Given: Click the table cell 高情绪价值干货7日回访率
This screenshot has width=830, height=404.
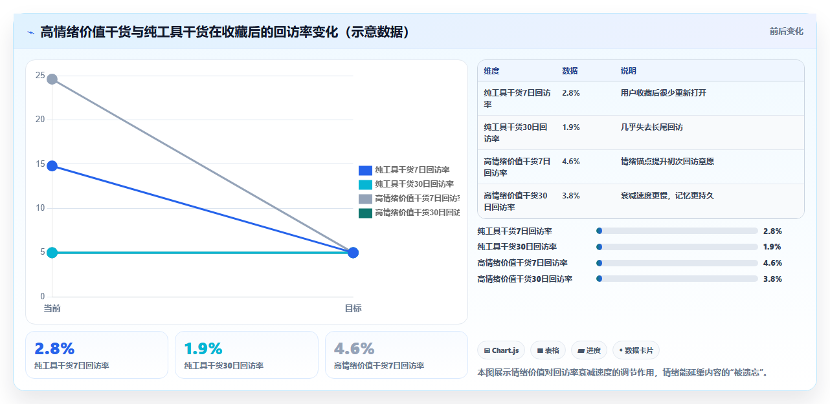Looking at the screenshot, I should pos(517,167).
